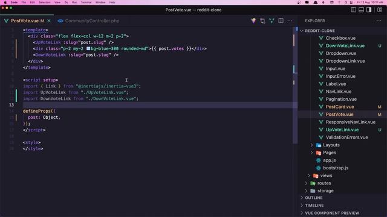Click the Vue icon next to Dropdown.vue
This screenshot has height=217, width=387.
[x=321, y=54]
